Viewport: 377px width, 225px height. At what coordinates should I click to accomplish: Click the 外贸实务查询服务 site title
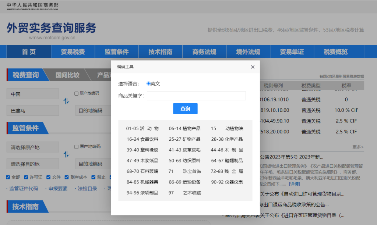point(51,28)
